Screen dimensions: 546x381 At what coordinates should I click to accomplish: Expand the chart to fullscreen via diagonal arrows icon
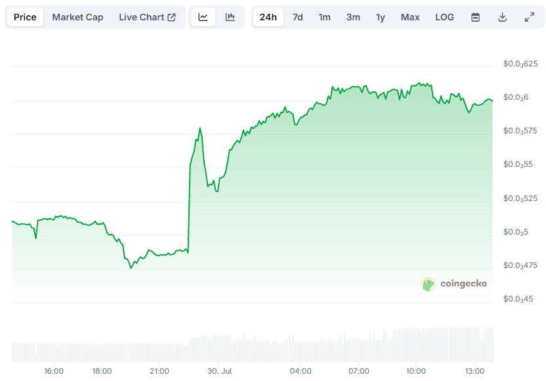click(x=530, y=17)
